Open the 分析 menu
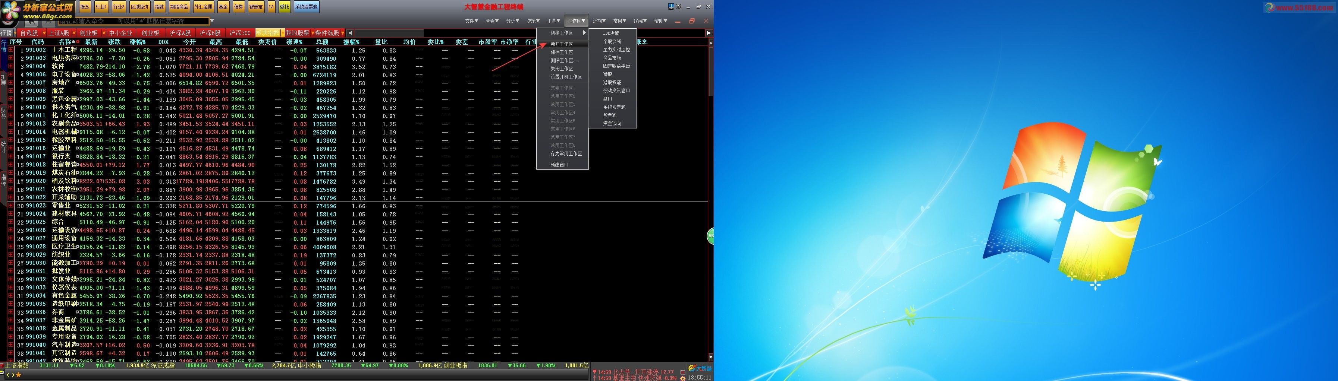 513,21
